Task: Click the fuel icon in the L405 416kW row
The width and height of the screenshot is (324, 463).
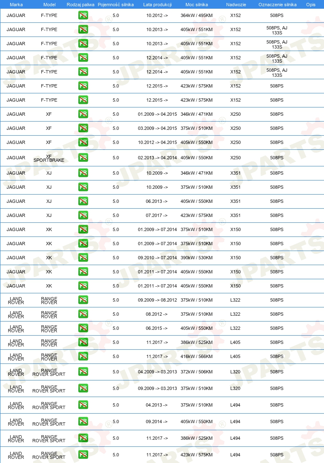Action: pos(83,356)
